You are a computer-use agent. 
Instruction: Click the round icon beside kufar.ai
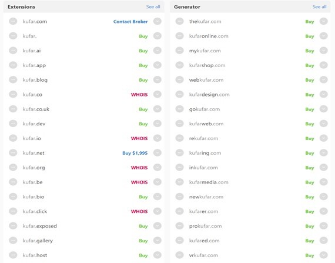click(13, 51)
